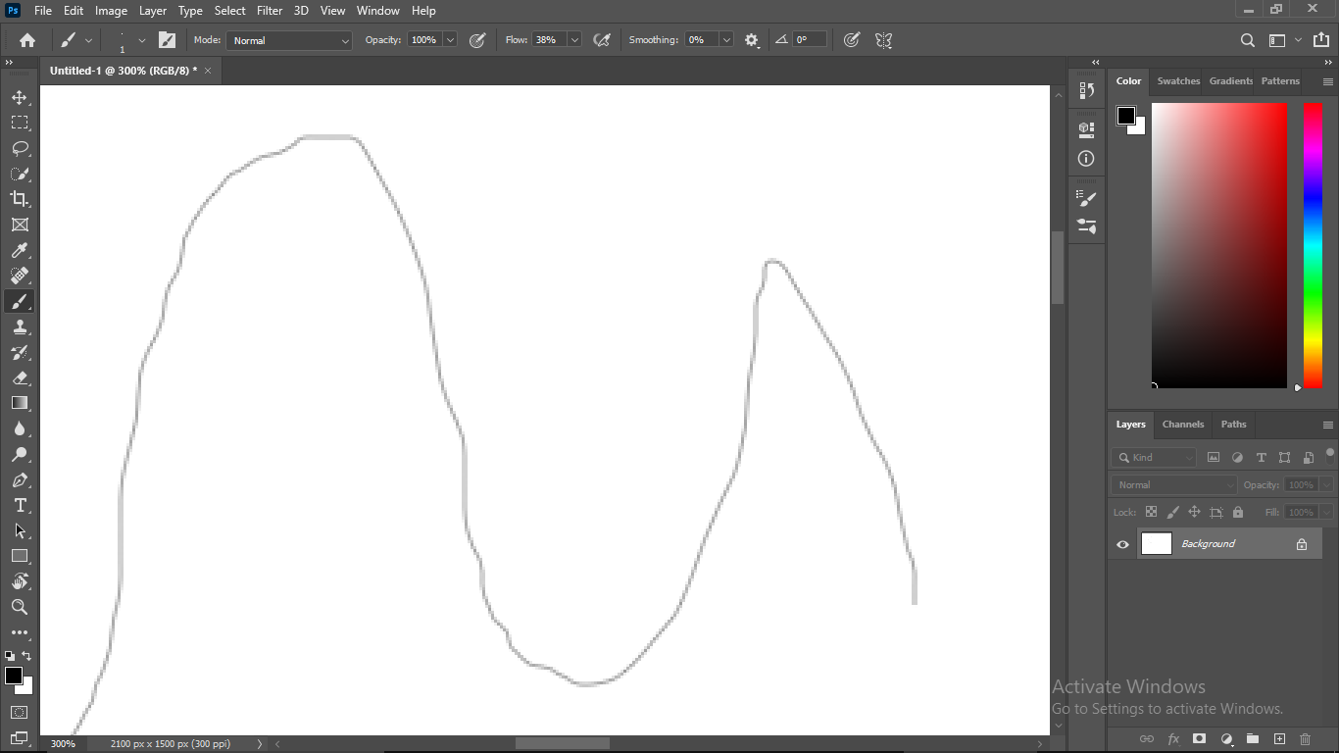Click the Home button in the options bar
The image size is (1339, 753).
25,40
